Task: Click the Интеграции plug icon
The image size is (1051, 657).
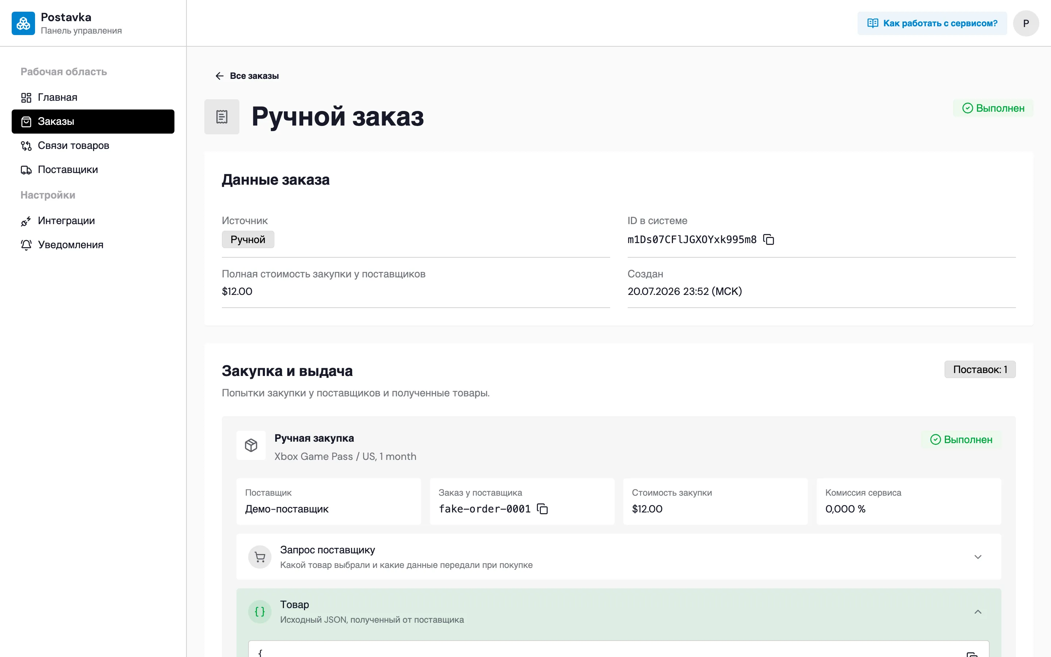Action: pyautogui.click(x=26, y=221)
